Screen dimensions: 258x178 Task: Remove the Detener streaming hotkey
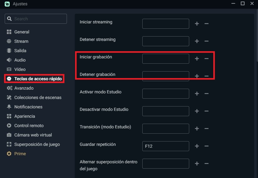tap(206, 41)
